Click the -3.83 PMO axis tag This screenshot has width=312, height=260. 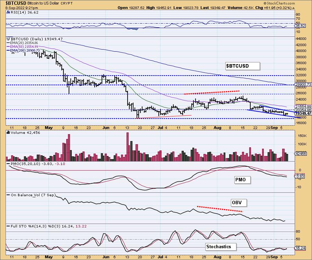point(299,176)
